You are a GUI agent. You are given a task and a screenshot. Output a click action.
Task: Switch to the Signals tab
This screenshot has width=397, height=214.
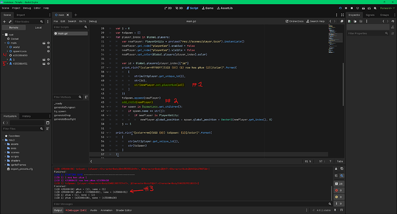(370, 15)
